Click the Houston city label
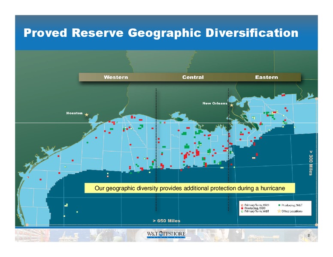 [74, 113]
